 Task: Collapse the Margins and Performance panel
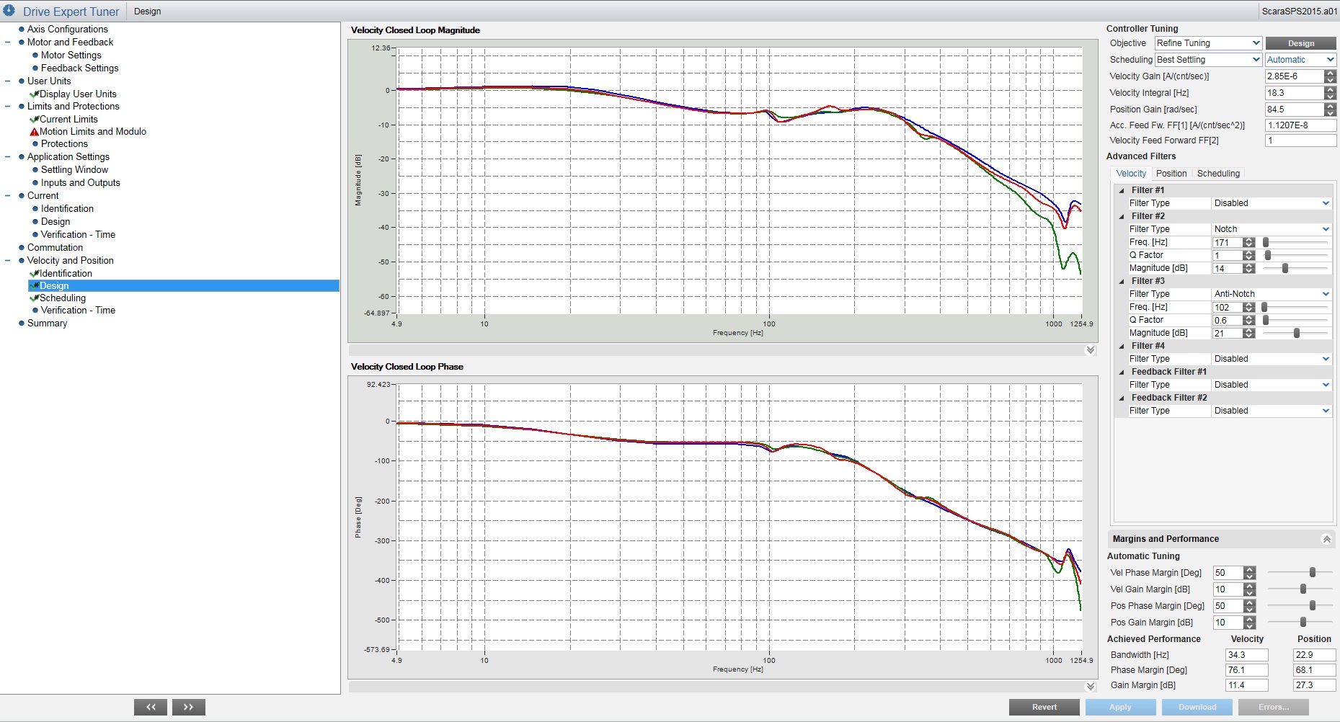pyautogui.click(x=1326, y=539)
